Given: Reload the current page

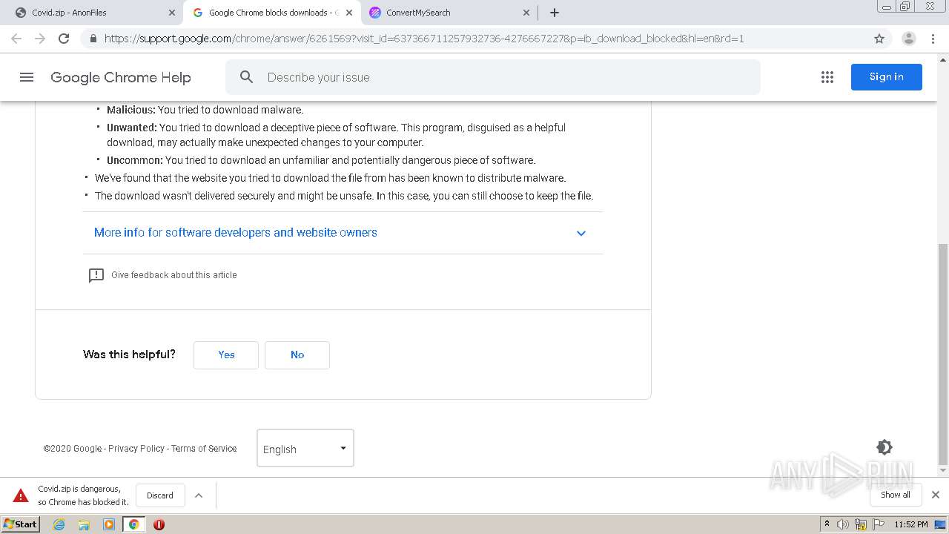Looking at the screenshot, I should point(64,39).
